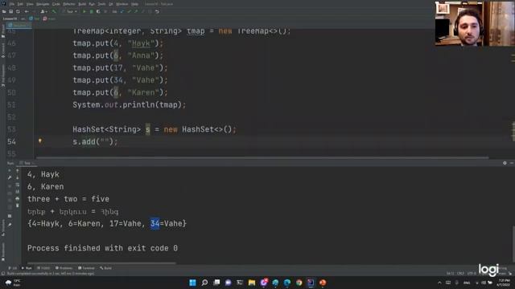This screenshot has width=515, height=289.
Task: Open the Build tool window button at bottom
Action: (105, 268)
